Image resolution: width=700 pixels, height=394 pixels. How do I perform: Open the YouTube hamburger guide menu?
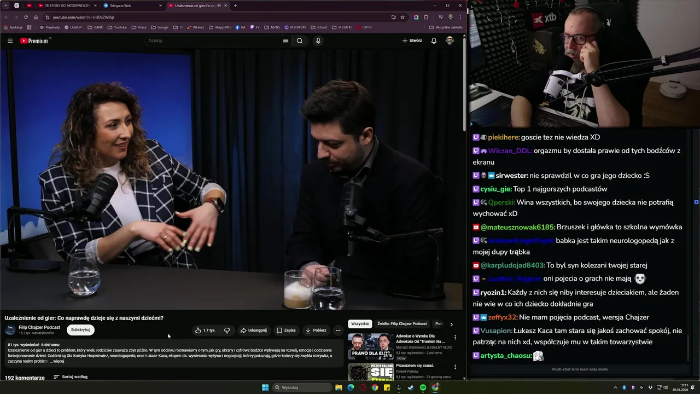coord(10,40)
